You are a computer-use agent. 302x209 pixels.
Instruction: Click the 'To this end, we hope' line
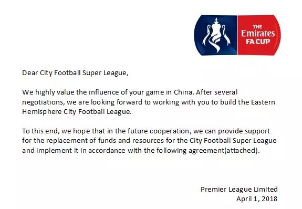pos(146,131)
